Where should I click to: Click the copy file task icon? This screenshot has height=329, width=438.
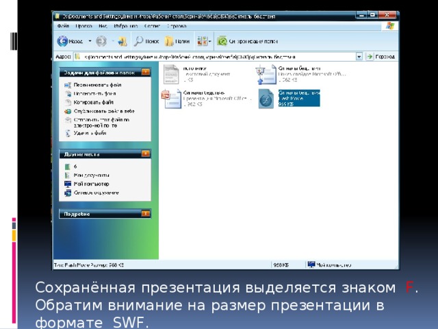pyautogui.click(x=68, y=102)
